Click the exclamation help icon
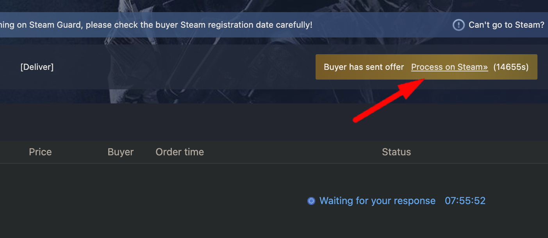The image size is (548, 238). click(459, 25)
